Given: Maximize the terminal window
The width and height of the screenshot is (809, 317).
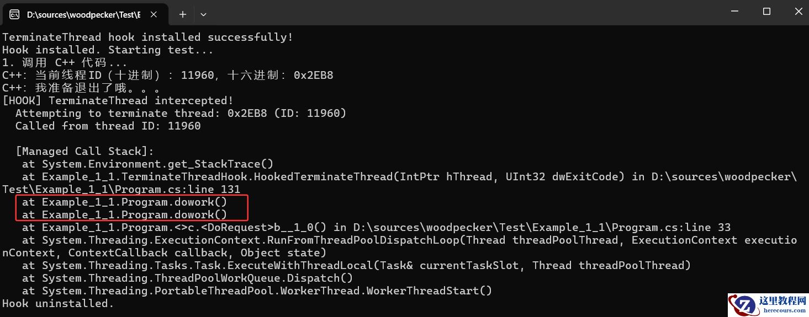Looking at the screenshot, I should (x=766, y=12).
